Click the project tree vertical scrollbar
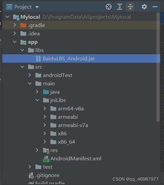This screenshot has height=185, width=164. (158, 67)
